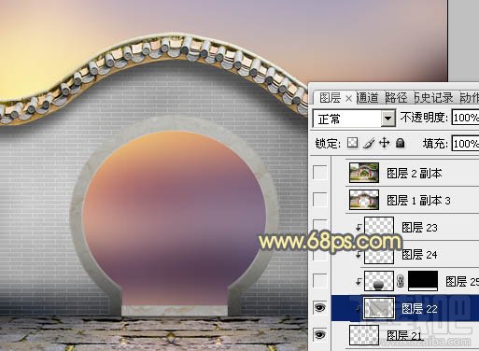Click the 图层 22 layer name
This screenshot has height=351, width=479.
419,309
